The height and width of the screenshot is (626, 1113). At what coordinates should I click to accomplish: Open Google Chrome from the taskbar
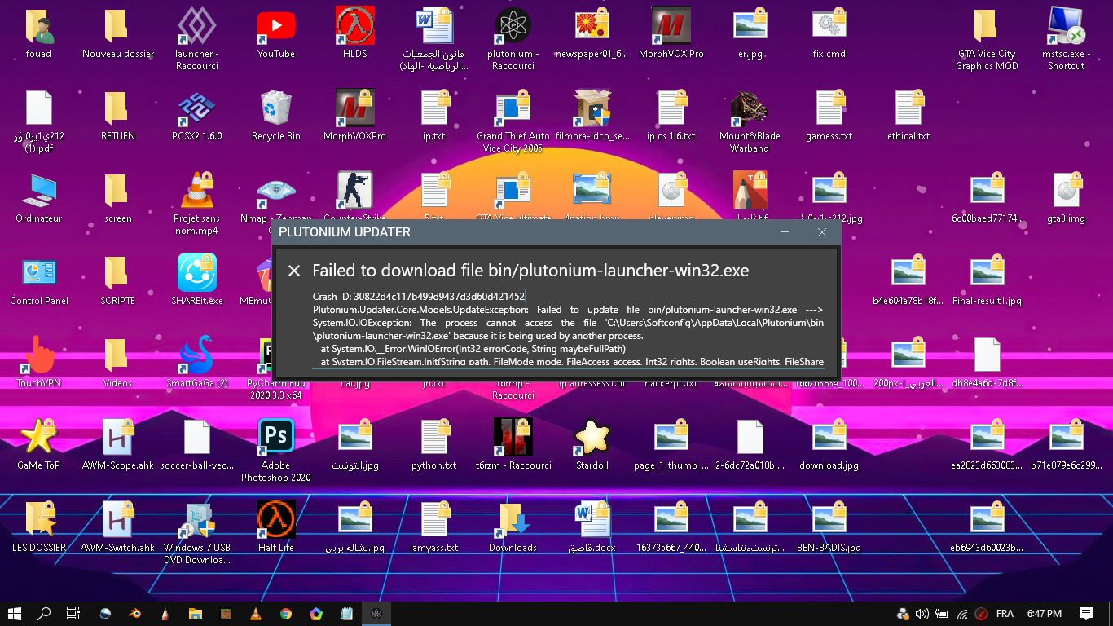286,614
